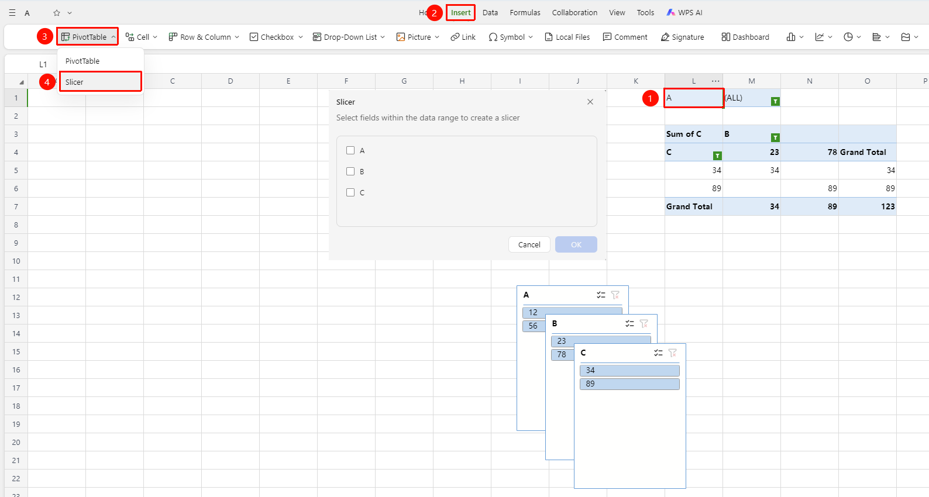
Task: Toggle multi-select on slicer B
Action: [629, 323]
